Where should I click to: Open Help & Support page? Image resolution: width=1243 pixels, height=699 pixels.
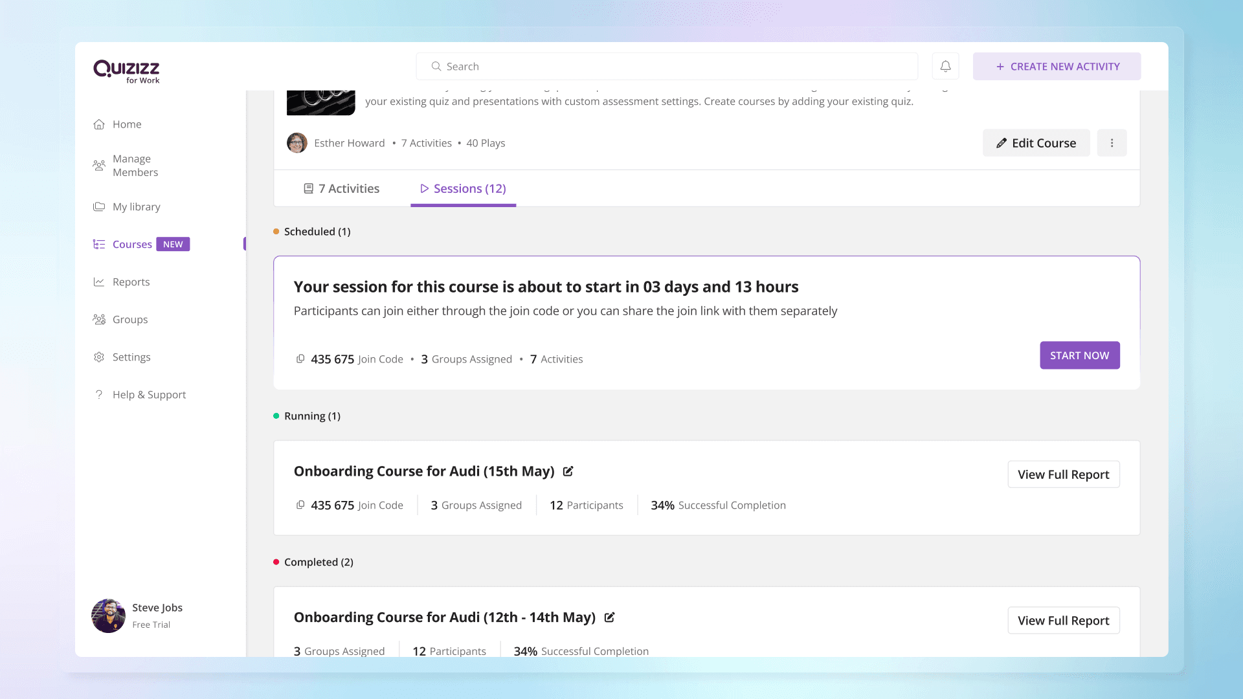[149, 395]
